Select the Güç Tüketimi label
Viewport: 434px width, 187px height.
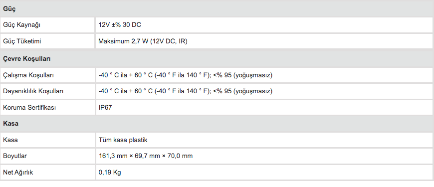coord(22,41)
